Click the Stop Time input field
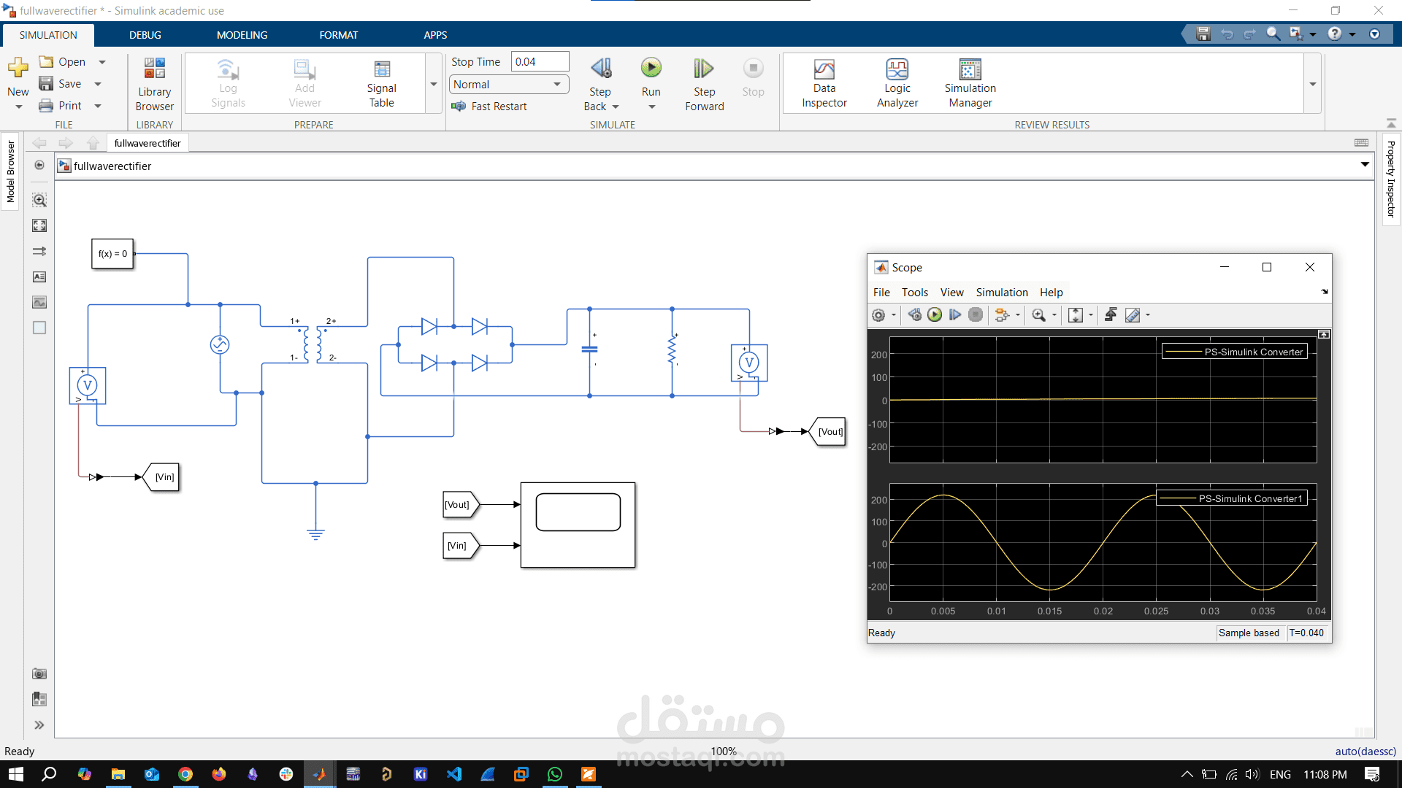 pyautogui.click(x=540, y=62)
